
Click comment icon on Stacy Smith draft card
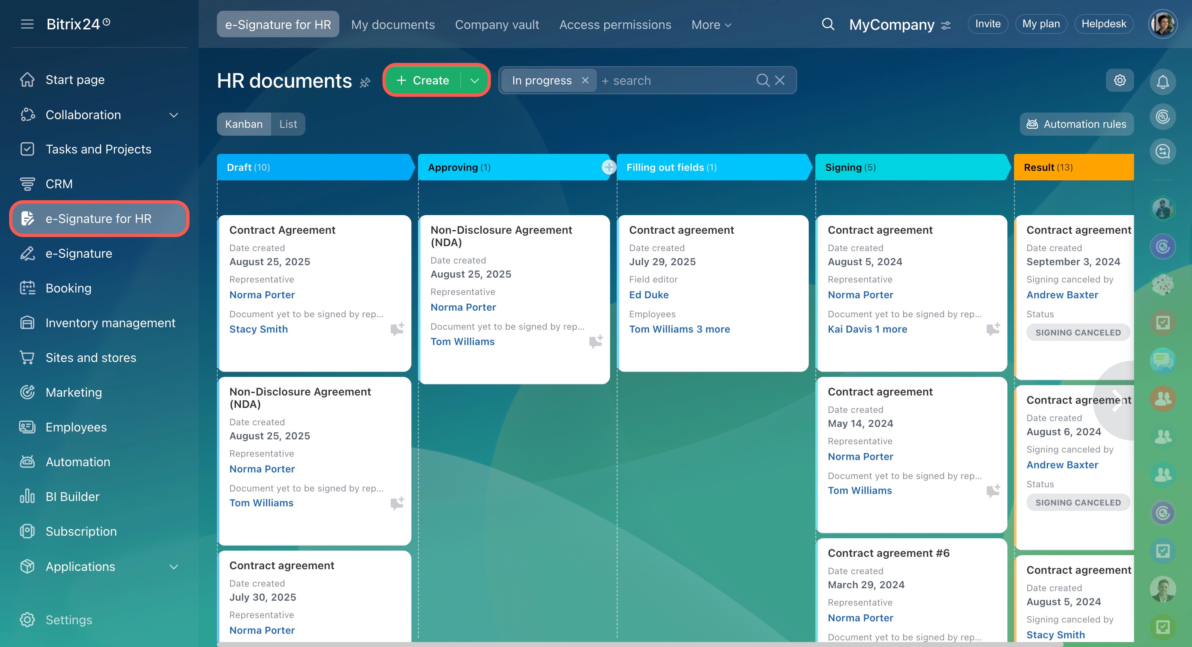click(x=397, y=329)
